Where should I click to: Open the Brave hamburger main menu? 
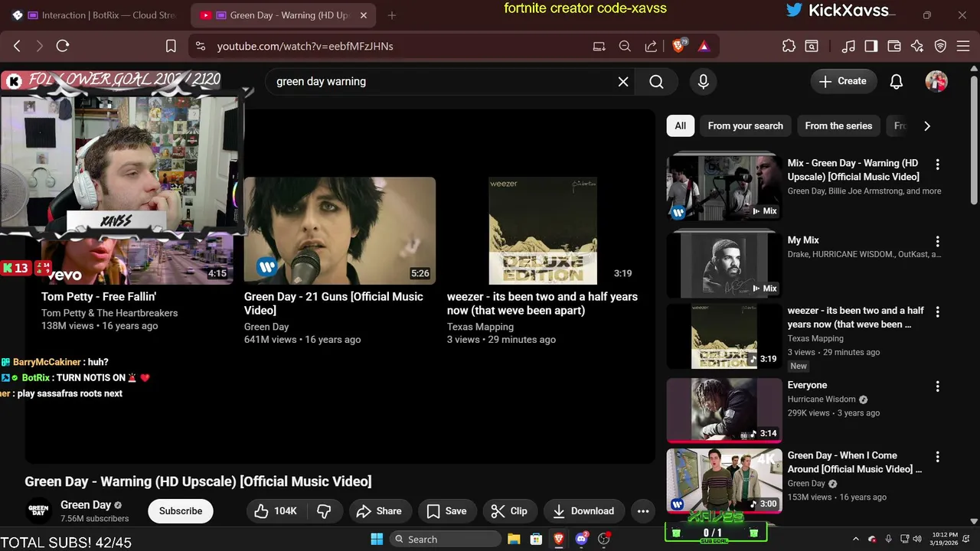coord(963,46)
